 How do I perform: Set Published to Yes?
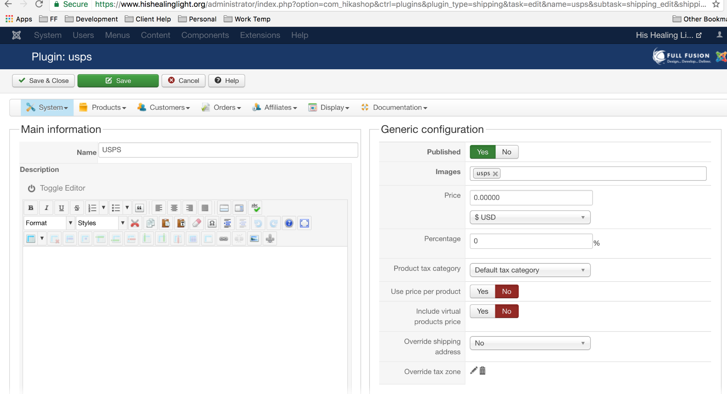[x=482, y=152]
